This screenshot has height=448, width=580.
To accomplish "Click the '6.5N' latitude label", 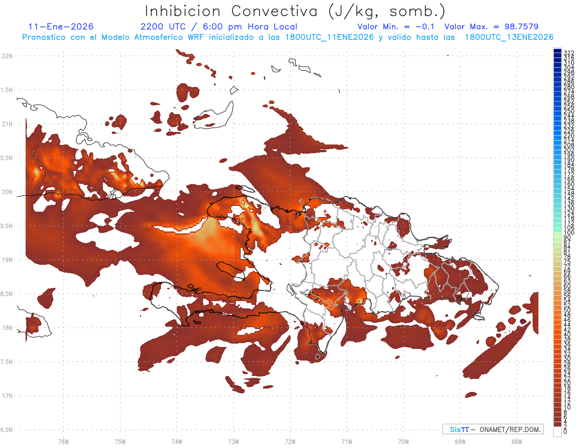I will 7,430.
